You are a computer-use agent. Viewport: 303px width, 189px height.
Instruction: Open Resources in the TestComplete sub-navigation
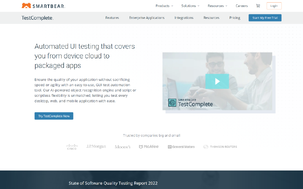[211, 18]
